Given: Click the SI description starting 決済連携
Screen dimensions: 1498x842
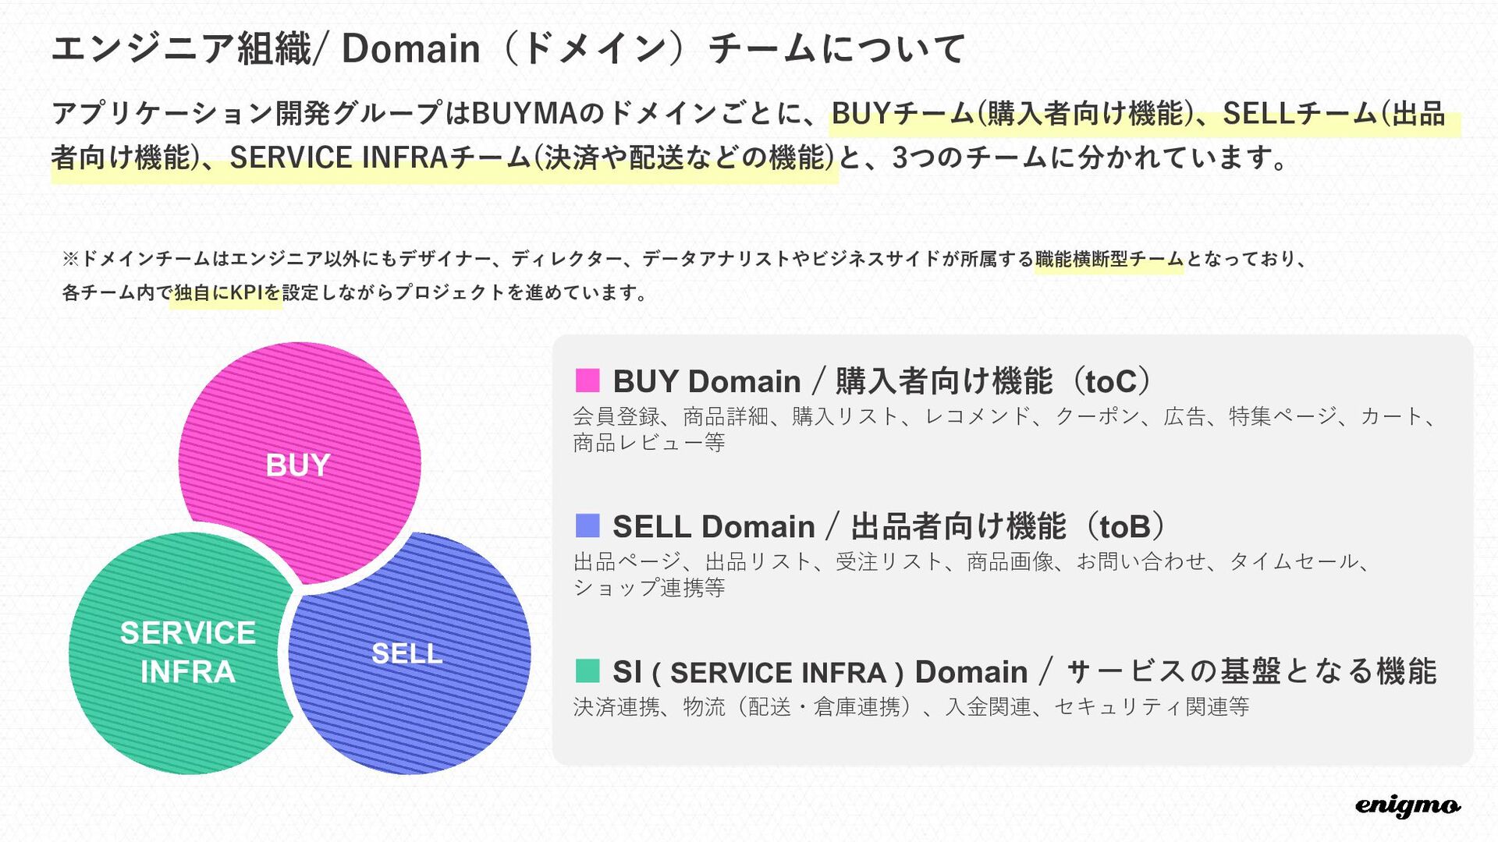Looking at the screenshot, I should [x=911, y=706].
